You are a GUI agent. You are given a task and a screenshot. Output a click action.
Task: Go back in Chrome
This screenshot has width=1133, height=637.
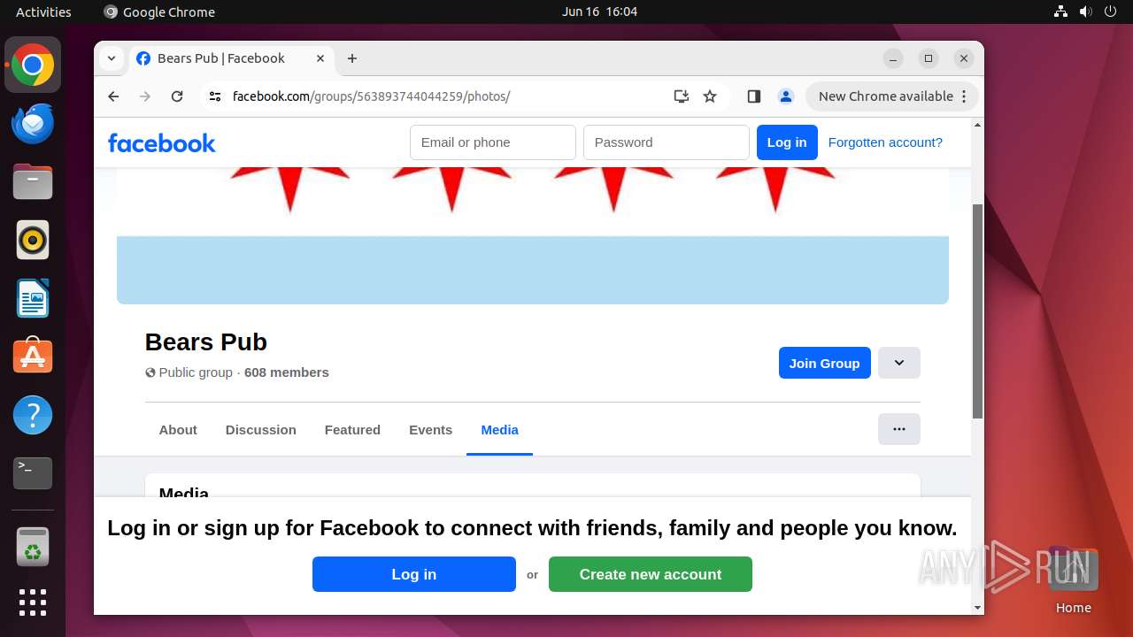click(x=113, y=96)
